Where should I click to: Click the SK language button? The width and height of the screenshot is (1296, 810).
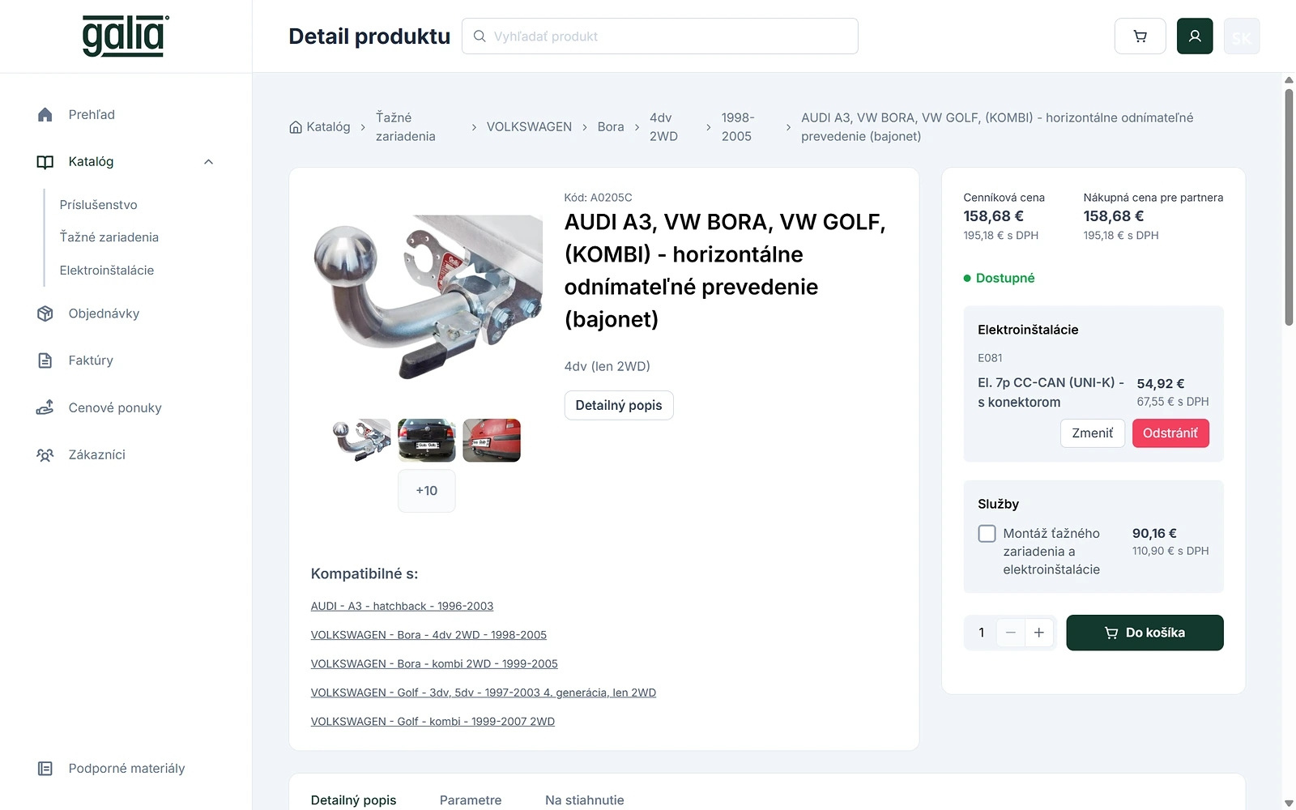pyautogui.click(x=1242, y=36)
